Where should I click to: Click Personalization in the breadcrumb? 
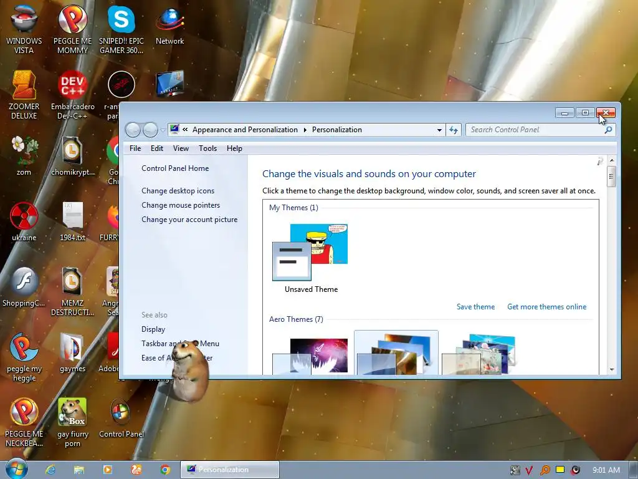(x=337, y=130)
